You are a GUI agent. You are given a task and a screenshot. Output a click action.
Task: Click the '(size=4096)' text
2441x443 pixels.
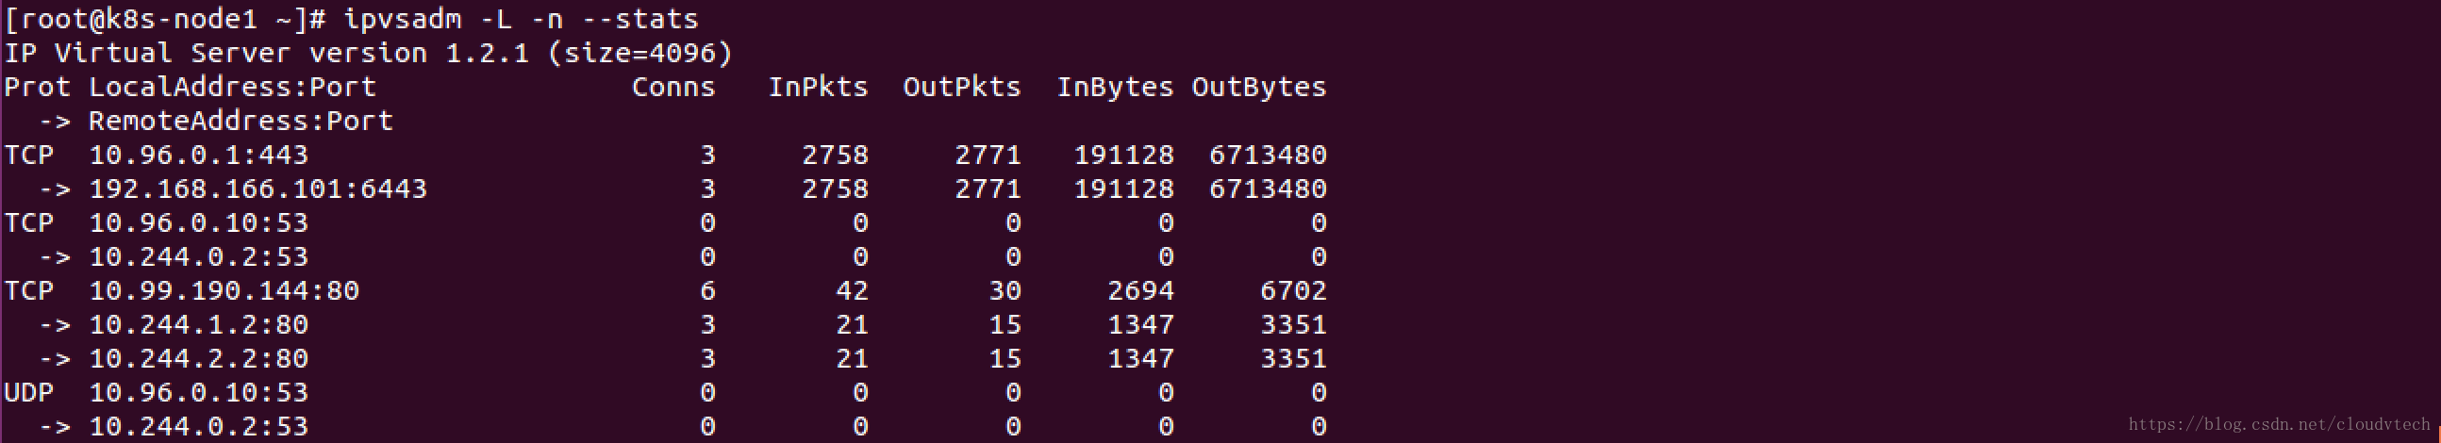[640, 53]
